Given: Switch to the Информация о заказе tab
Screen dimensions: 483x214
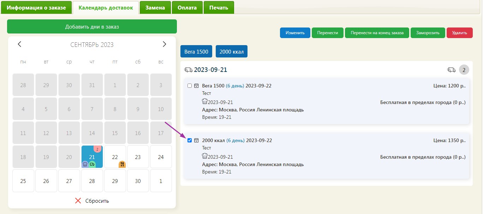Looking at the screenshot, I should click(36, 7).
